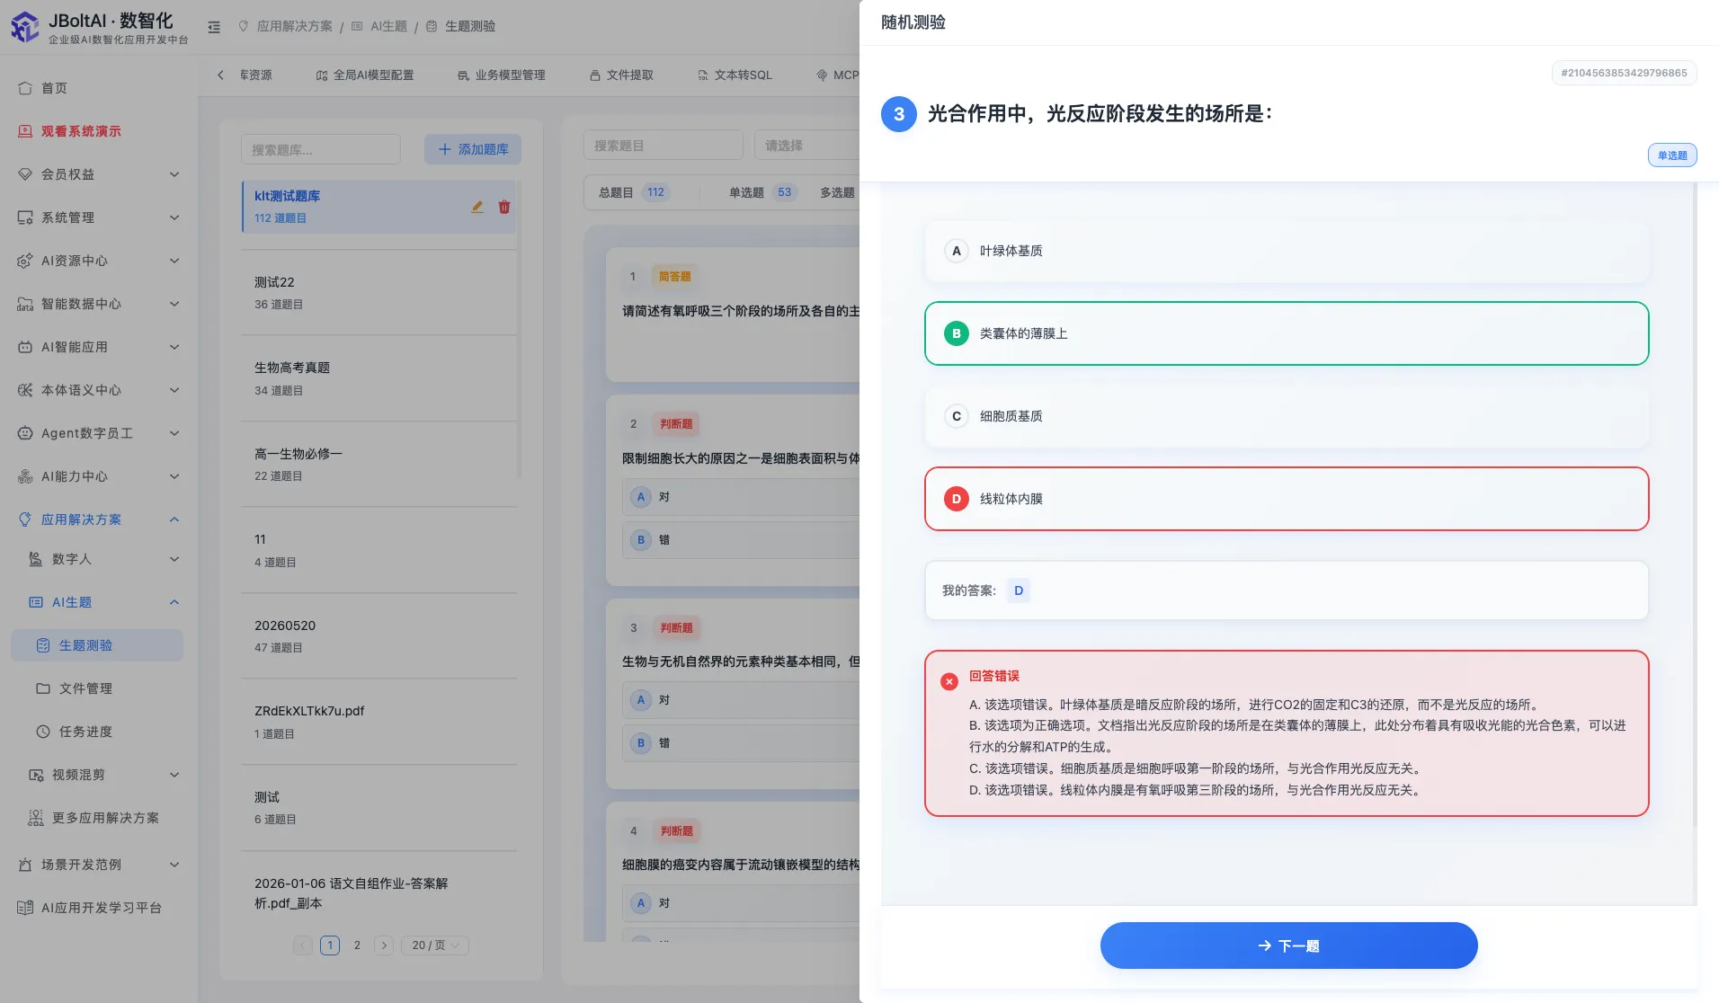Switch to the 文本转SQL tab
This screenshot has width=1719, height=1003.
pos(735,75)
